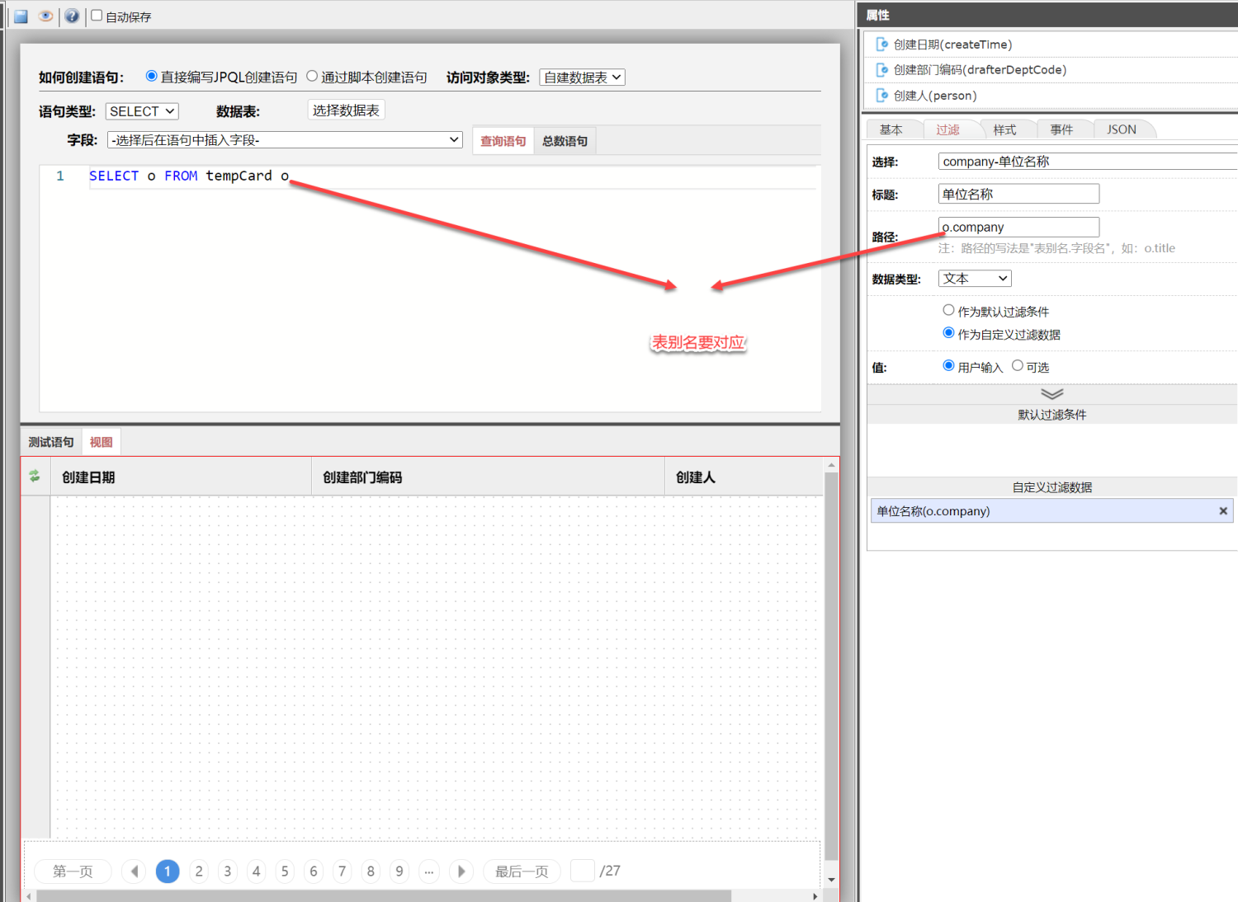Open the 访问对象类型 dropdown
The image size is (1238, 902).
point(582,78)
